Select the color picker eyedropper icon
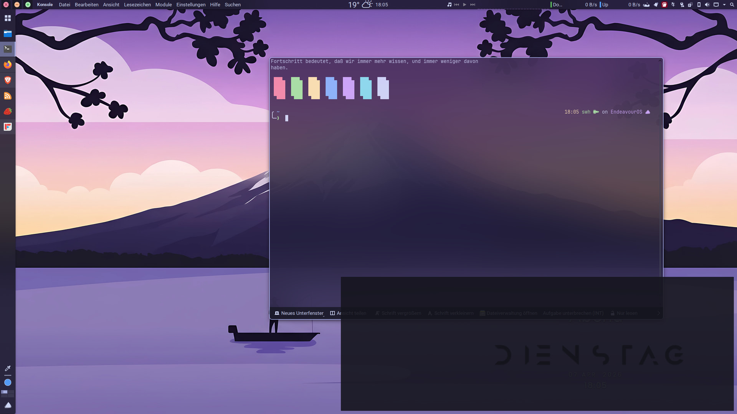This screenshot has width=737, height=414. [8, 368]
